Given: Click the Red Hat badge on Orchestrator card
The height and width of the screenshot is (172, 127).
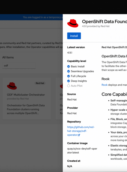Looking at the screenshot, I should click(x=40, y=83).
